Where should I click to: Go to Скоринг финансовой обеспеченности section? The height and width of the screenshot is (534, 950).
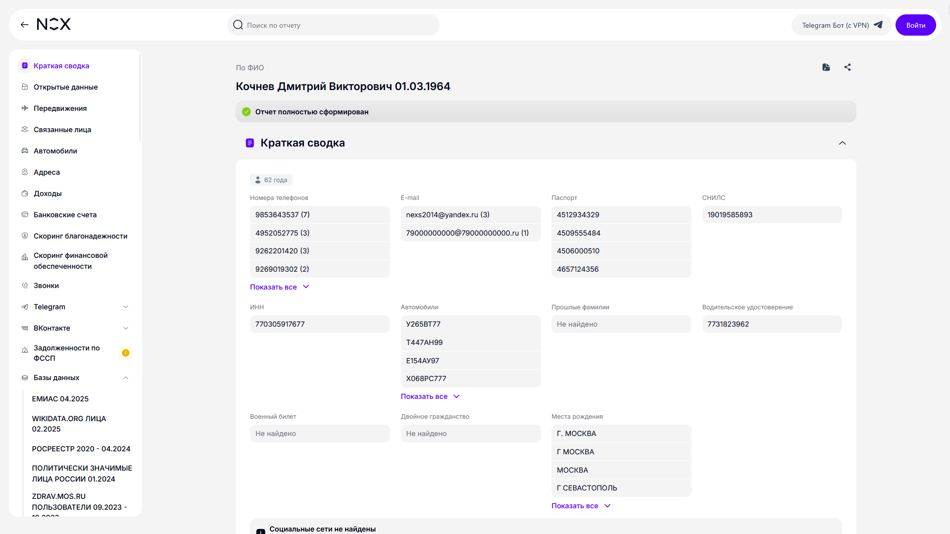click(x=75, y=261)
